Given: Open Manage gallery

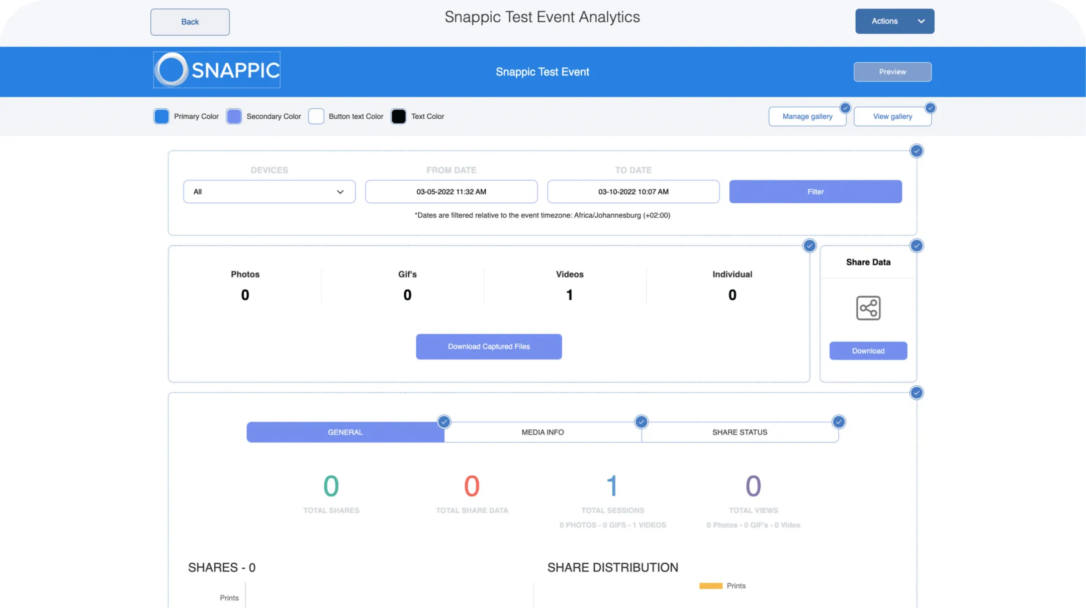Looking at the screenshot, I should coord(807,117).
